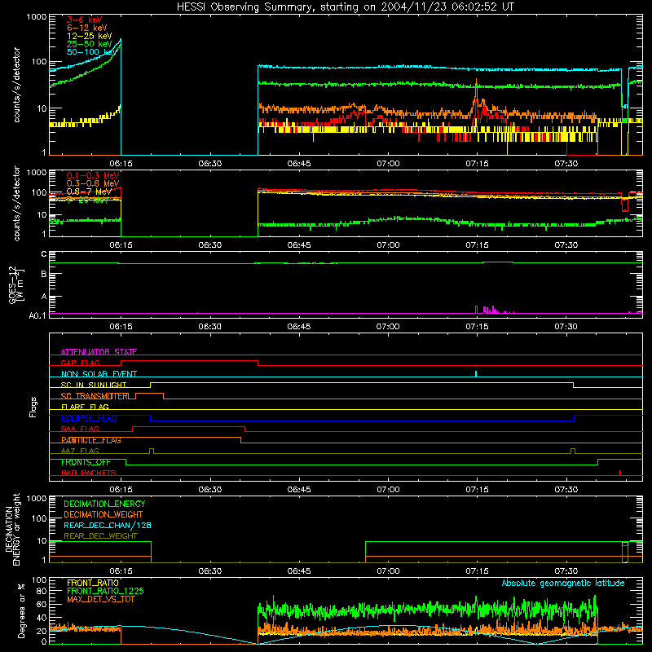Click the B flux class tick label
Image resolution: width=652 pixels, height=652 pixels.
[x=44, y=275]
